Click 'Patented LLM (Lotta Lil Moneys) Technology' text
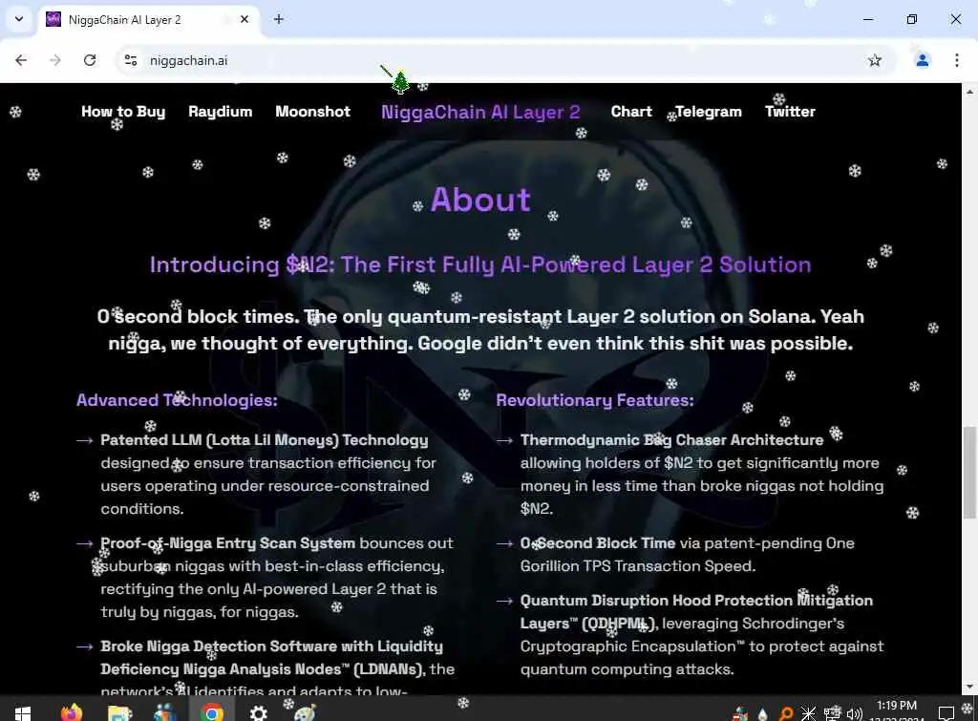The height and width of the screenshot is (721, 978). [265, 440]
